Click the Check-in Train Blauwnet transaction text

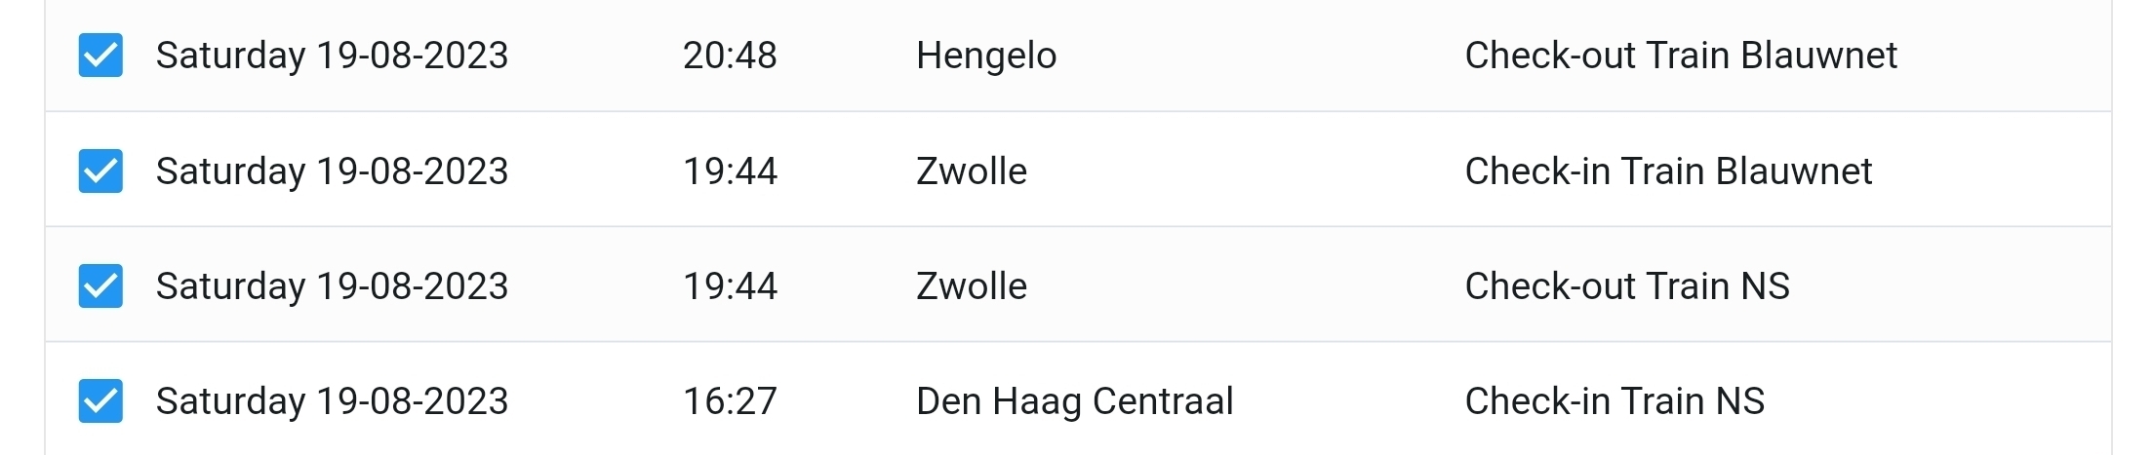(1668, 171)
